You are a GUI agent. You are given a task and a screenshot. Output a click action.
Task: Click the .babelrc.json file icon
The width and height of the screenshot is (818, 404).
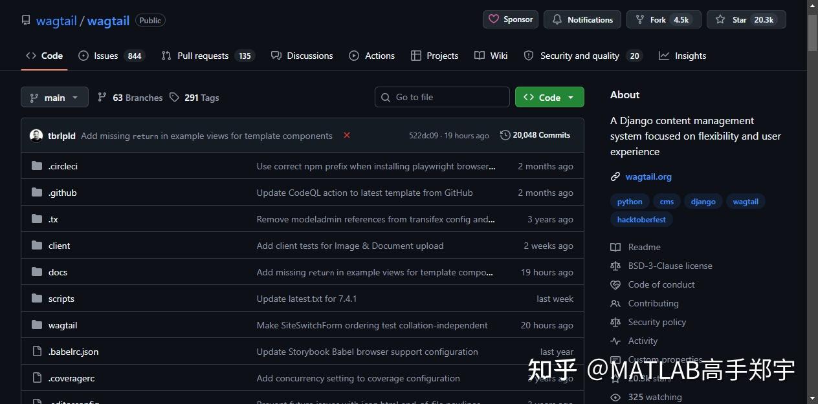click(36, 352)
